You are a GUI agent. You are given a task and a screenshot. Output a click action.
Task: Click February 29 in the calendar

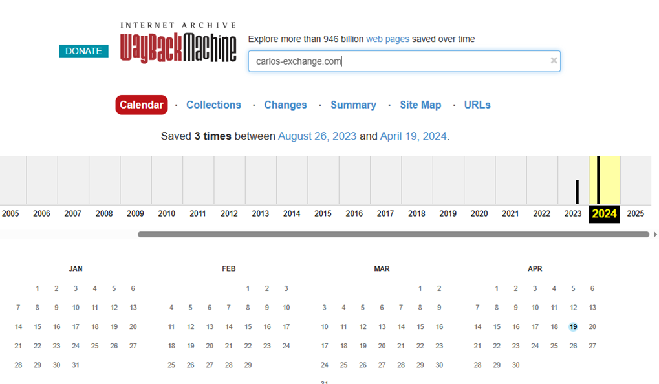tap(248, 365)
